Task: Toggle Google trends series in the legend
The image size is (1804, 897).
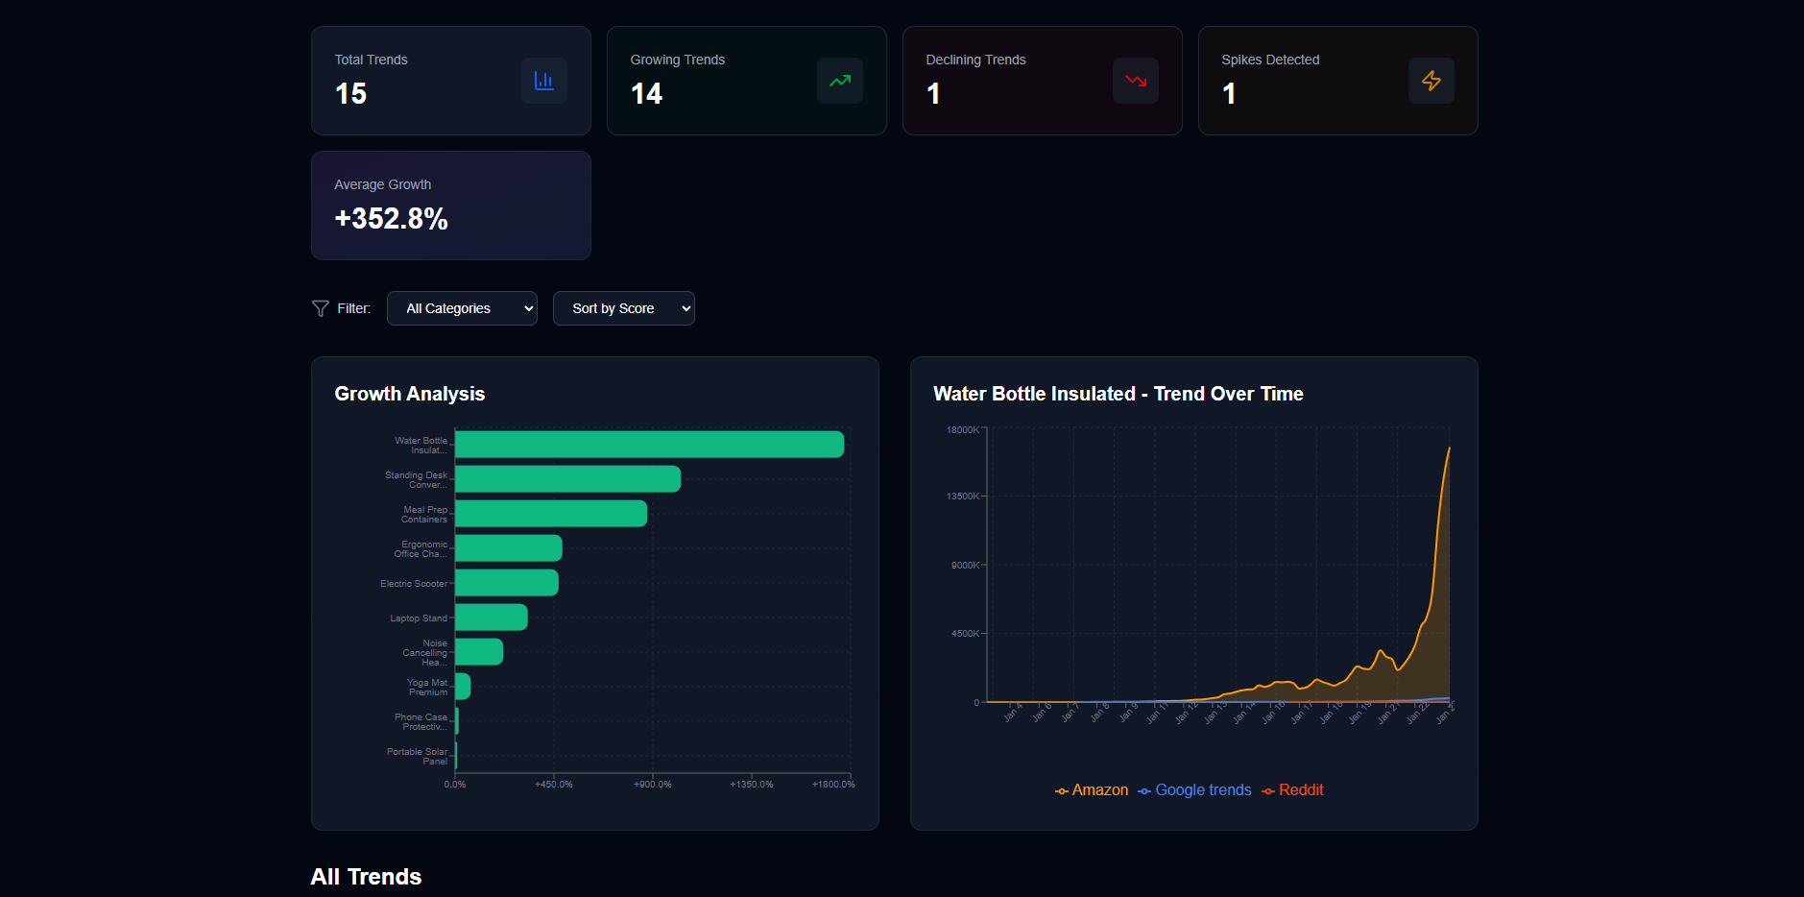Action: coord(1194,789)
